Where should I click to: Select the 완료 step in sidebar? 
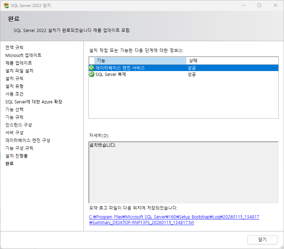(x=10, y=164)
